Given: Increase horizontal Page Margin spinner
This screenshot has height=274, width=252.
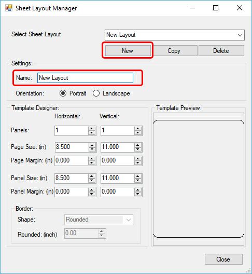Looking at the screenshot, I should click(91, 158).
